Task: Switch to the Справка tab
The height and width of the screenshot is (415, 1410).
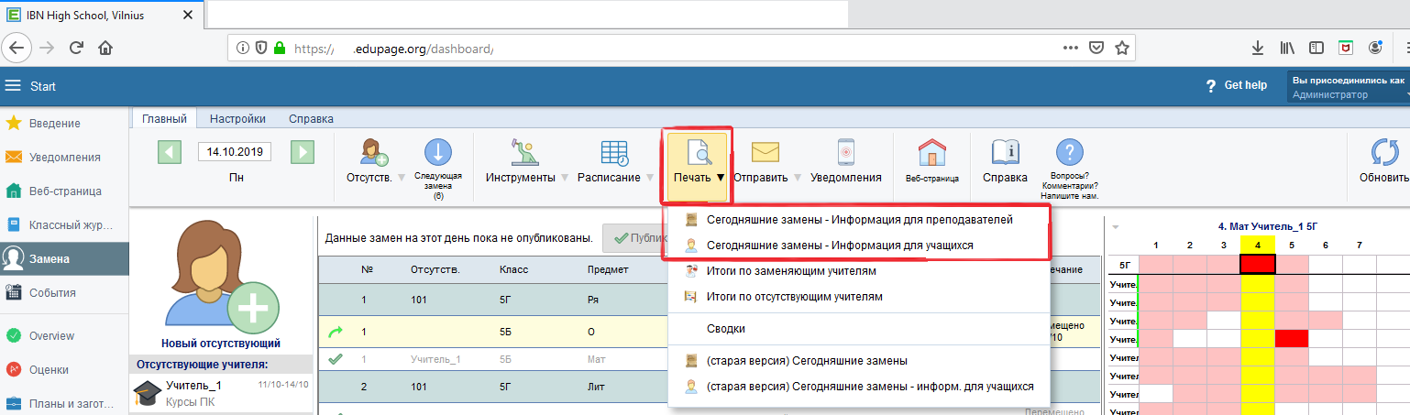Action: coord(311,118)
